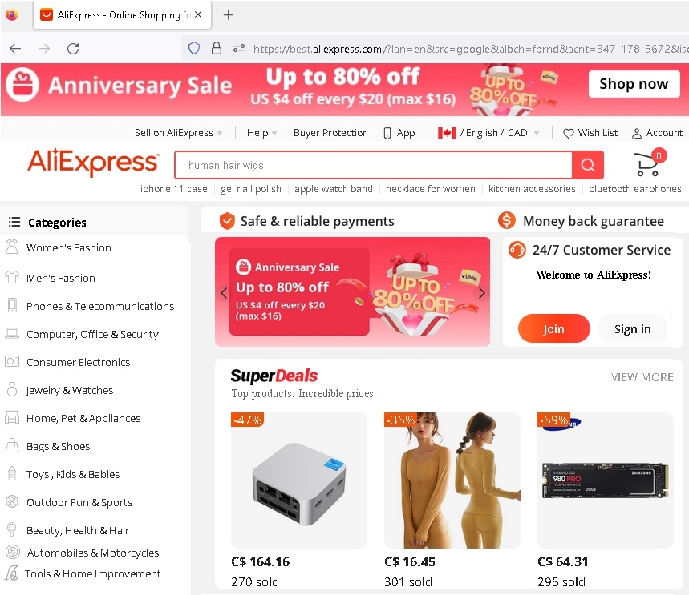
Task: Click the Join button
Action: 553,328
